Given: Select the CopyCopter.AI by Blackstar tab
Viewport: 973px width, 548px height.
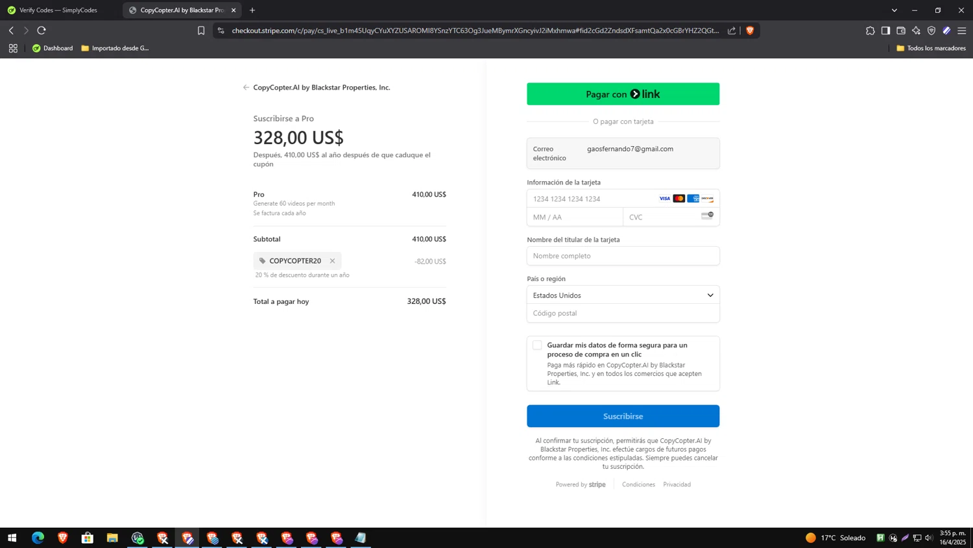Looking at the screenshot, I should coord(182,10).
